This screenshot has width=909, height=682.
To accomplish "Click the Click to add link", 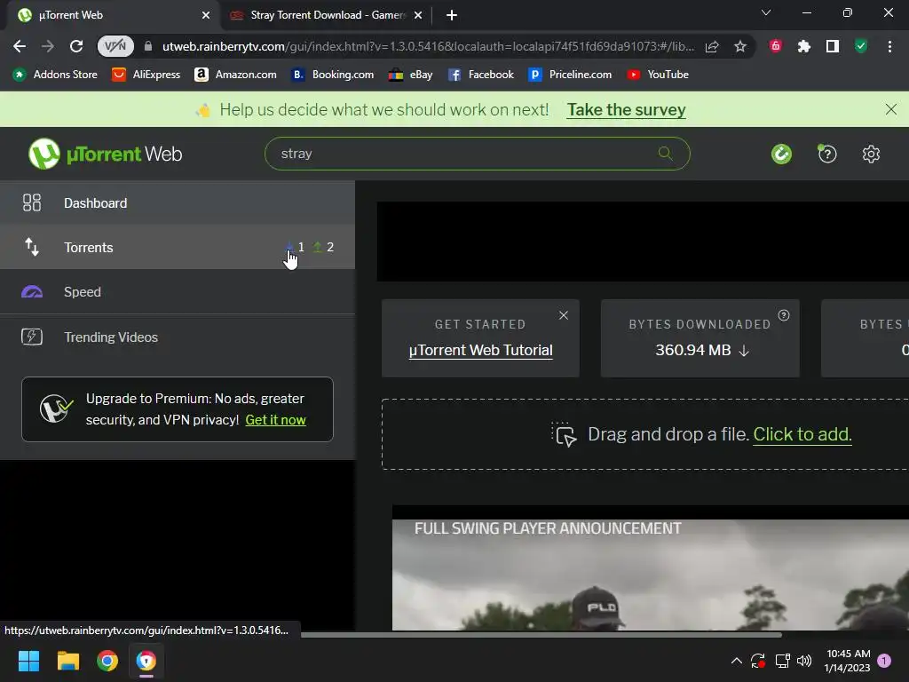I will [802, 433].
